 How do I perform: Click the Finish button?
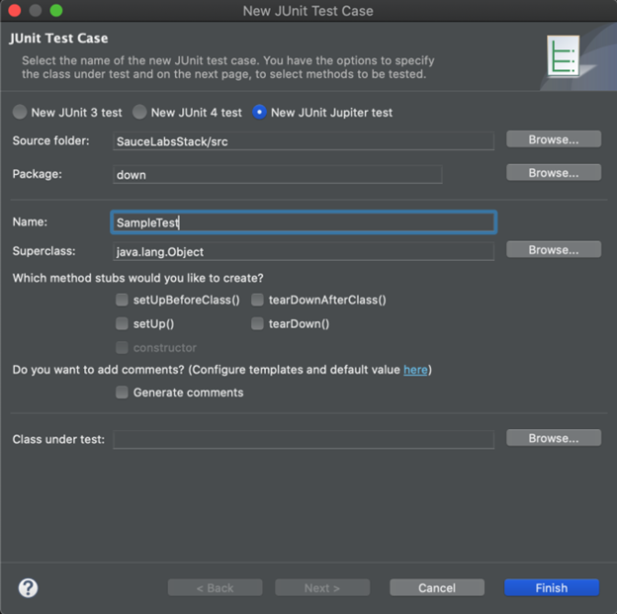tap(552, 588)
